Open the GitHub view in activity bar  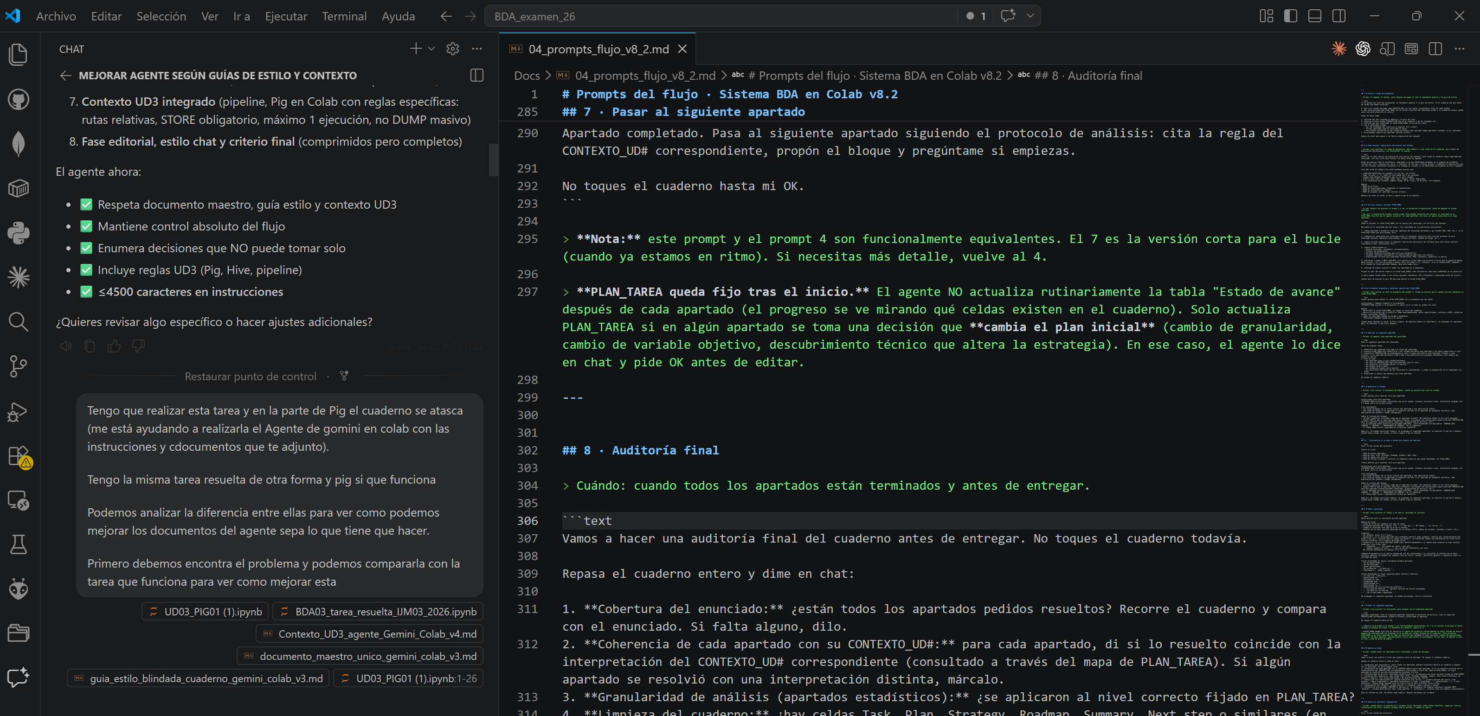19,99
